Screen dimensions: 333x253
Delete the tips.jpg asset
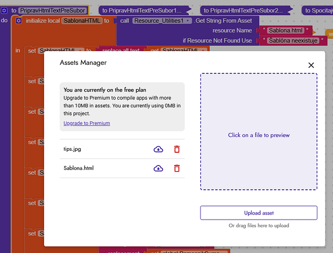pos(177,149)
